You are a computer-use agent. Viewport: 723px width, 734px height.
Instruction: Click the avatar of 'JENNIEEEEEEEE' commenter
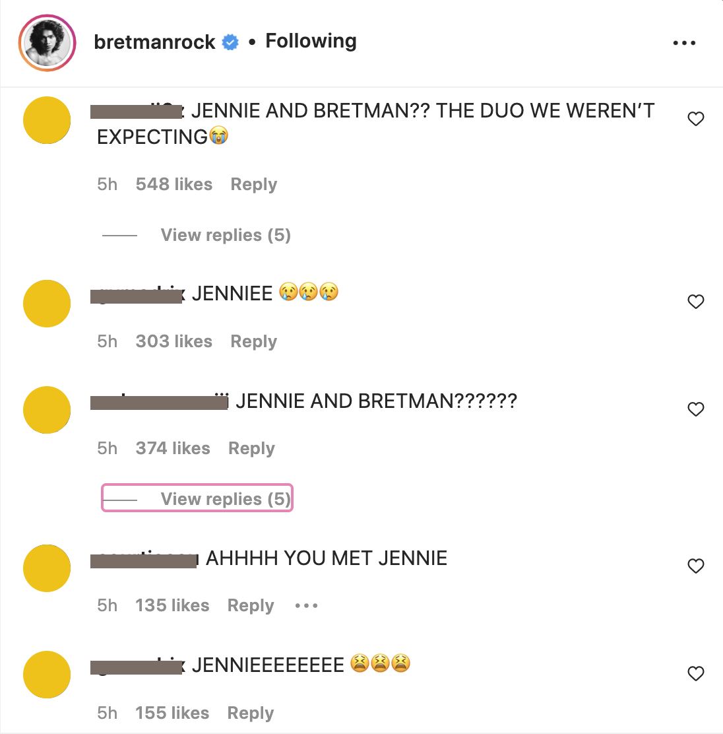[x=47, y=675]
